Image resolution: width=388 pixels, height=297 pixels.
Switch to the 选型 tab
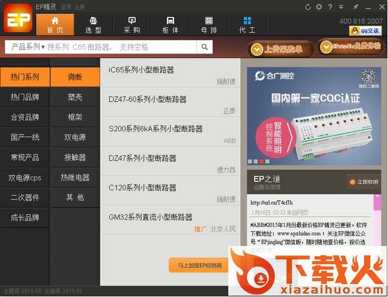[93, 25]
